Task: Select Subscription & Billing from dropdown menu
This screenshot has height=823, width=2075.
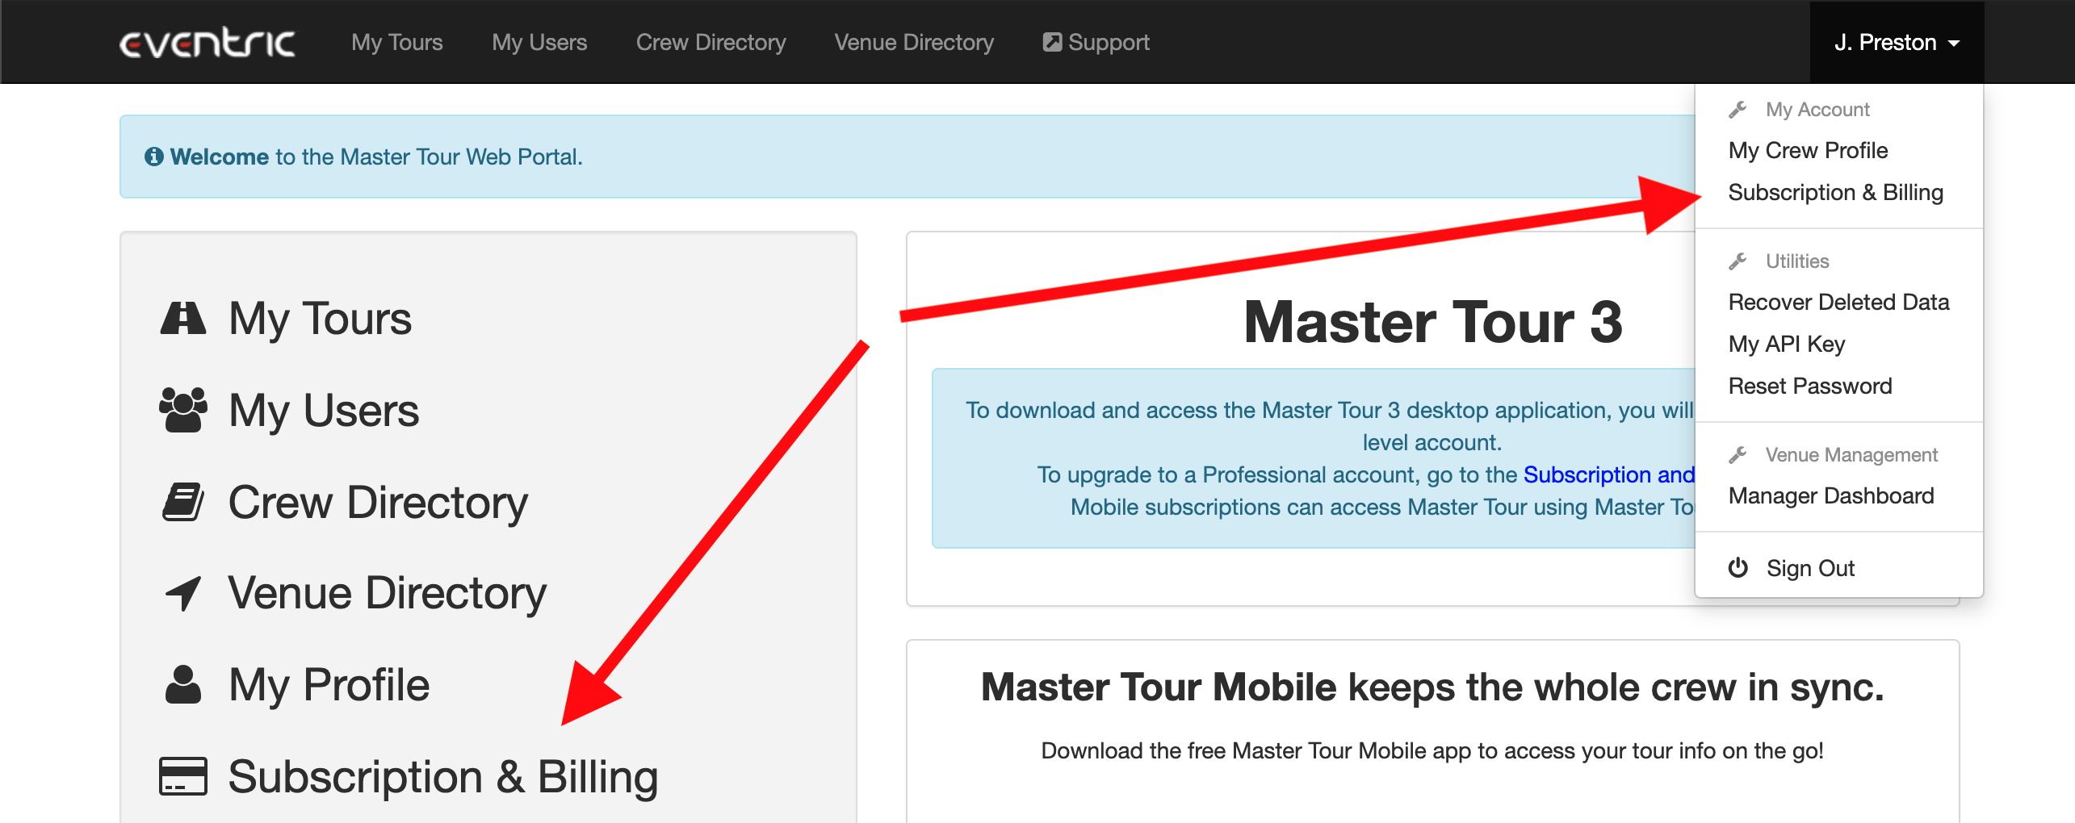Action: [1835, 192]
